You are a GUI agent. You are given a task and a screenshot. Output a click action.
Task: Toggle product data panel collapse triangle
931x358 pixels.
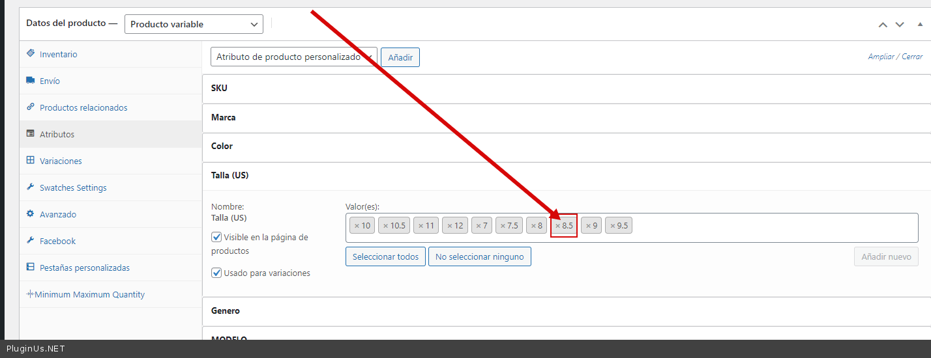point(919,24)
